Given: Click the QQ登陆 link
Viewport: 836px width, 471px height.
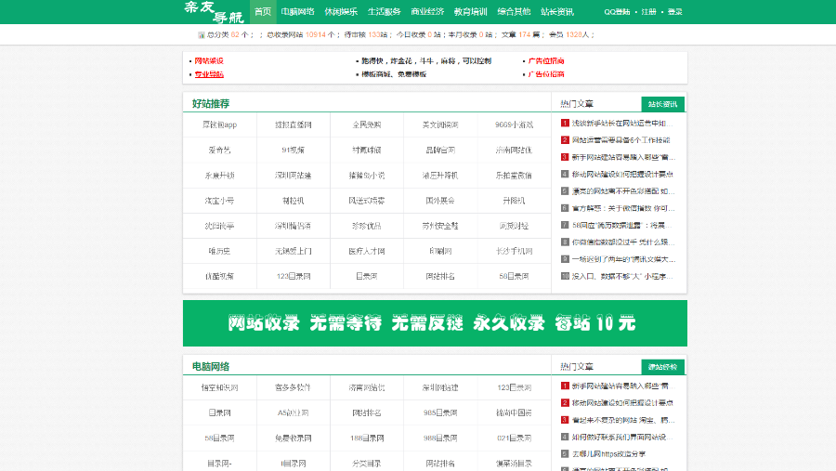Looking at the screenshot, I should click(x=617, y=12).
